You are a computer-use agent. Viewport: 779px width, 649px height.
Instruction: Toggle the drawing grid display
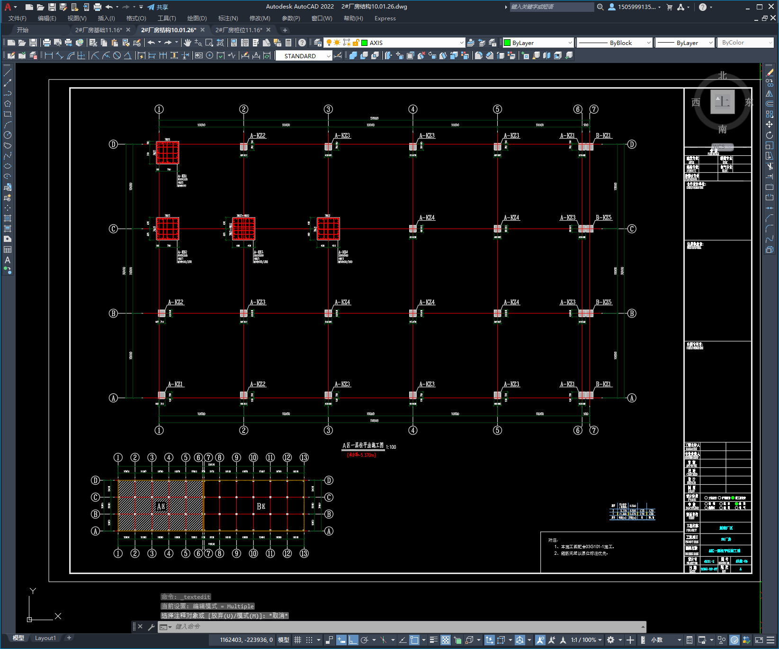297,640
